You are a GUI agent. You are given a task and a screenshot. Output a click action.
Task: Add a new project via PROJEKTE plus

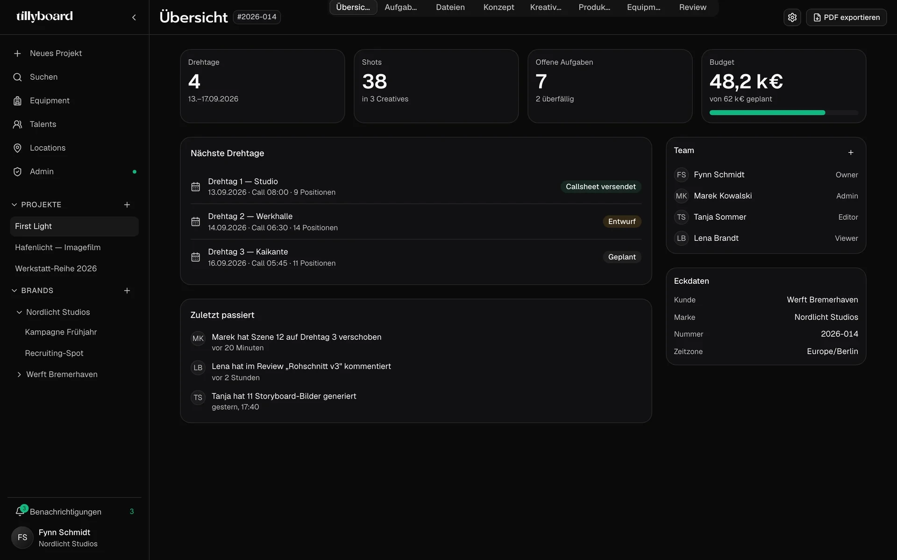click(127, 205)
